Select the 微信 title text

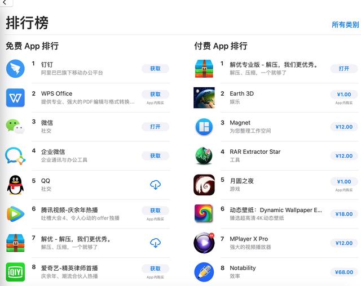click(x=47, y=123)
